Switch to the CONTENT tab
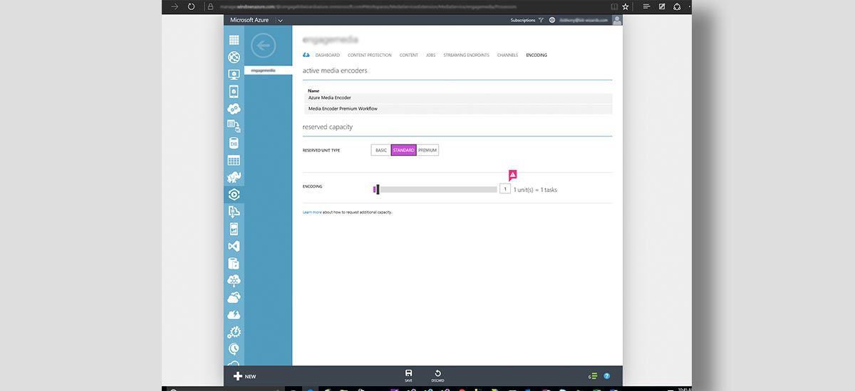This screenshot has width=855, height=391. (409, 55)
